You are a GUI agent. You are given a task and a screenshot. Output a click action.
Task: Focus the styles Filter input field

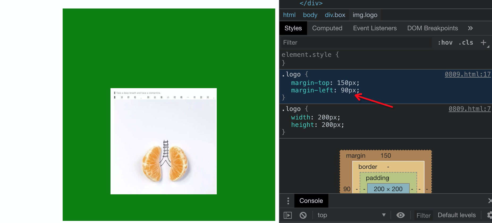356,42
